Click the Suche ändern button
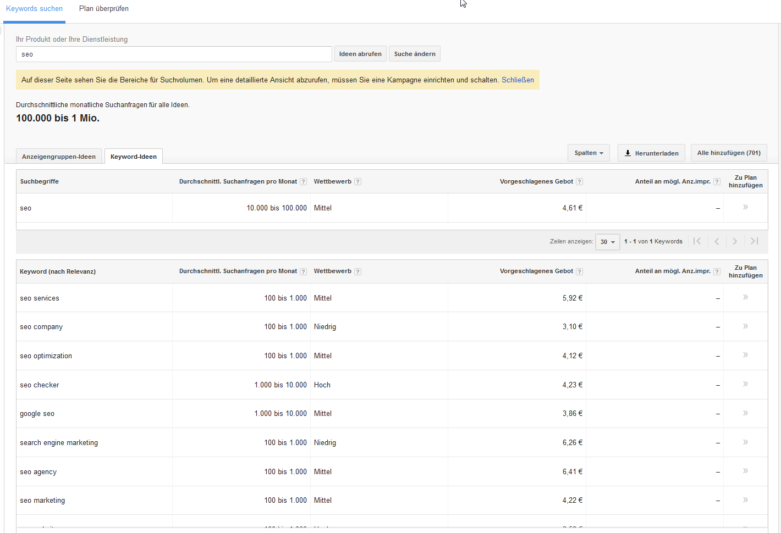Image resolution: width=781 pixels, height=533 pixels. 414,53
